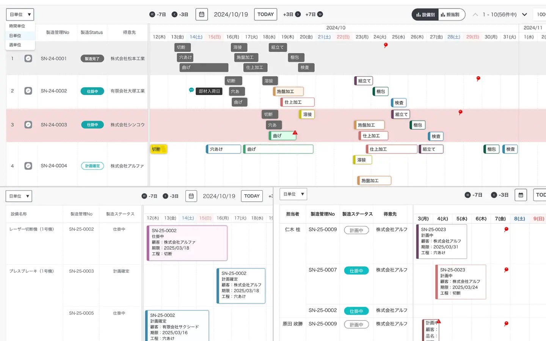Switch view to 設備別 mode
The width and height of the screenshot is (546, 341).
pyautogui.click(x=425, y=15)
